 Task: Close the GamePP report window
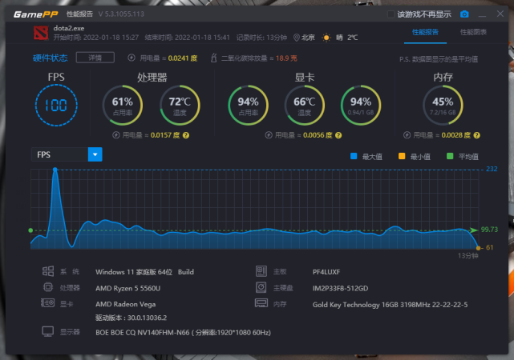pyautogui.click(x=500, y=14)
